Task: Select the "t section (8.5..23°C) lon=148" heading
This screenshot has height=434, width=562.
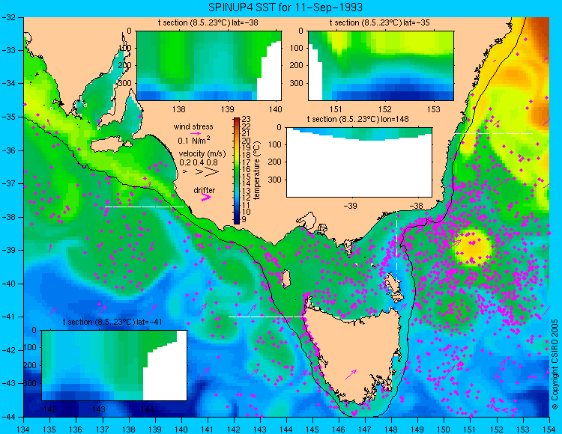Action: 357,119
